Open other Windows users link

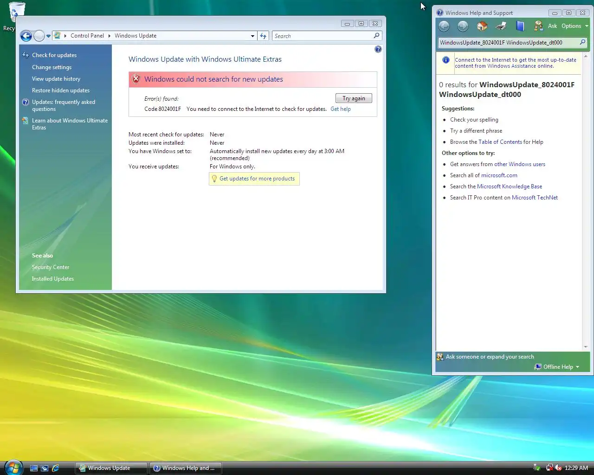point(520,164)
